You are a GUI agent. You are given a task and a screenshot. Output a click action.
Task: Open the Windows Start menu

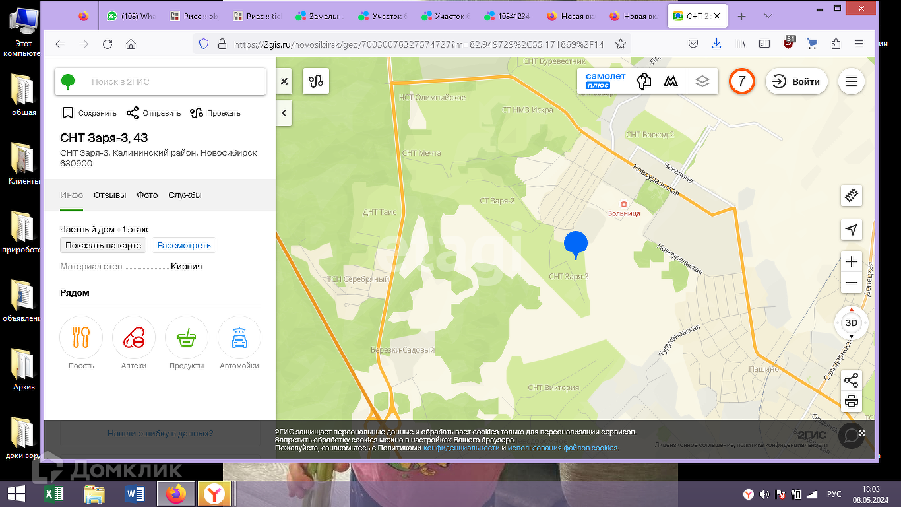16,494
